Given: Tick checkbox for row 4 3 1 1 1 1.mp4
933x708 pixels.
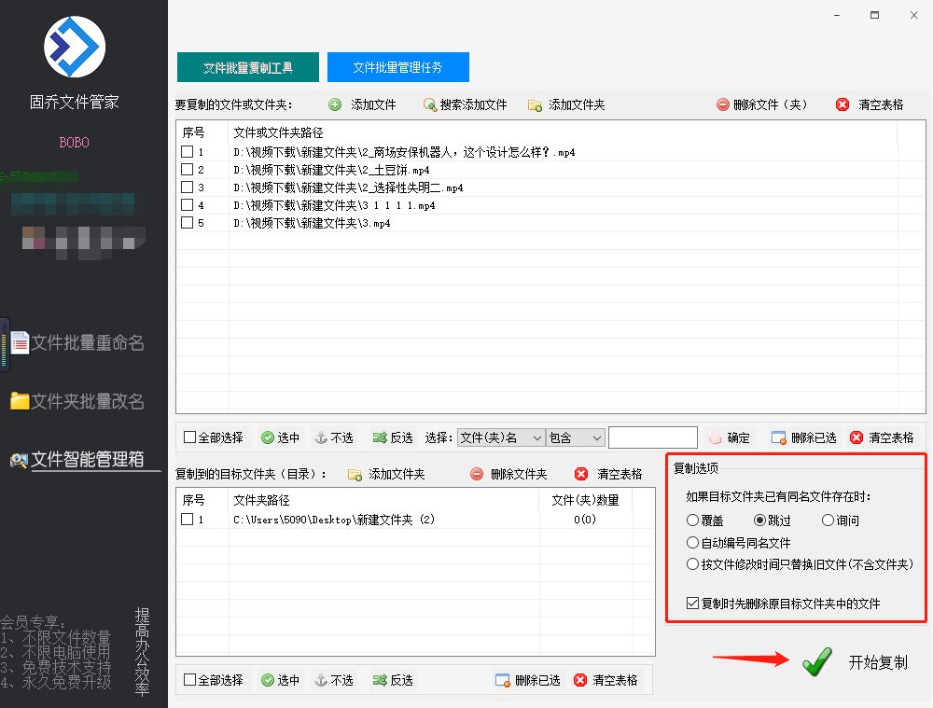Looking at the screenshot, I should tap(188, 205).
